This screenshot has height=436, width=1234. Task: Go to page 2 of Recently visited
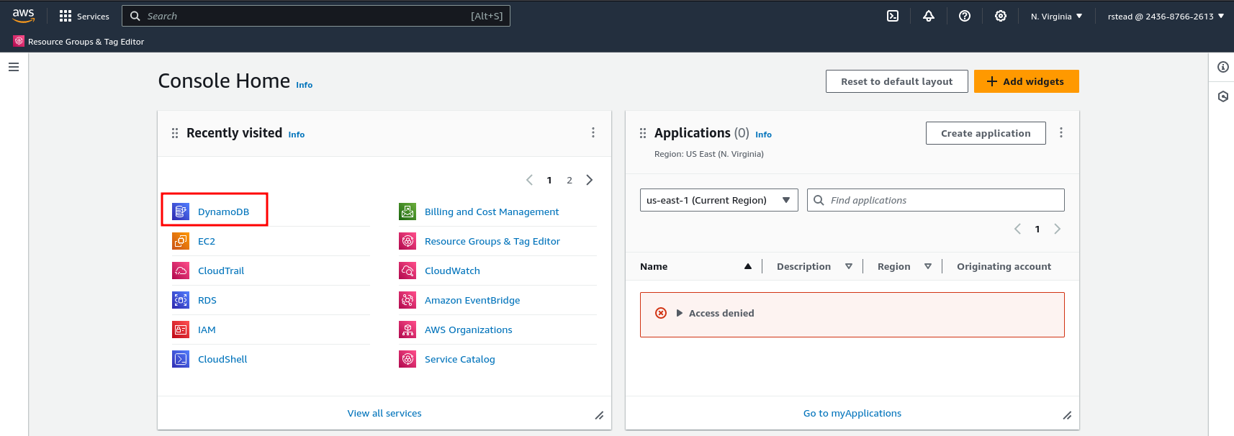(x=569, y=180)
